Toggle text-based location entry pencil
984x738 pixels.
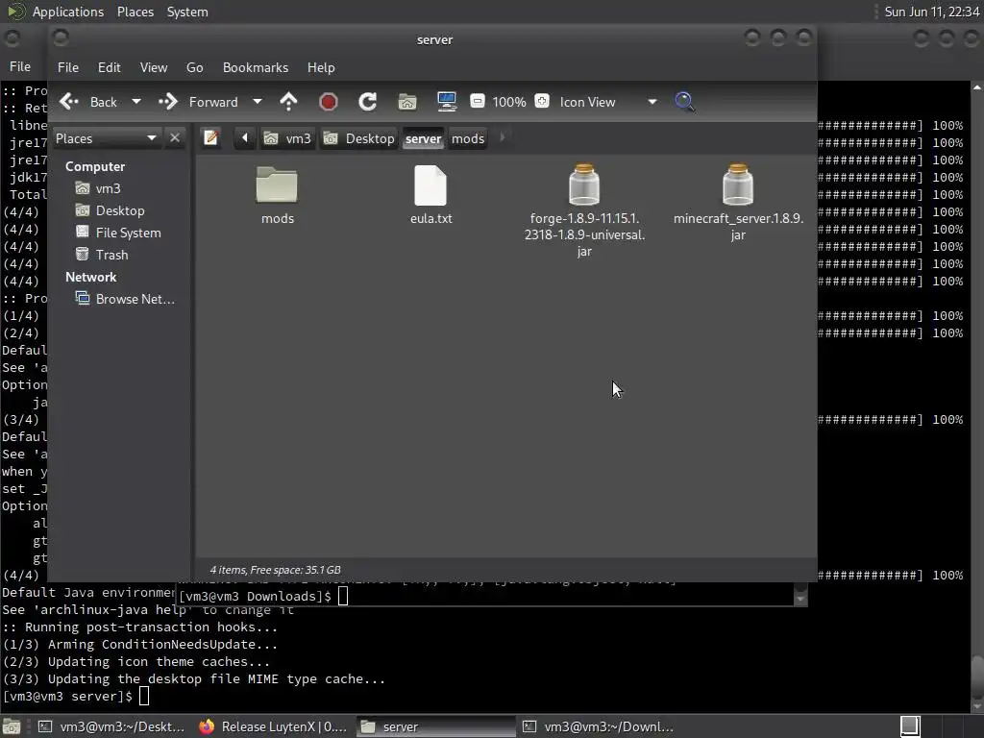pos(210,138)
